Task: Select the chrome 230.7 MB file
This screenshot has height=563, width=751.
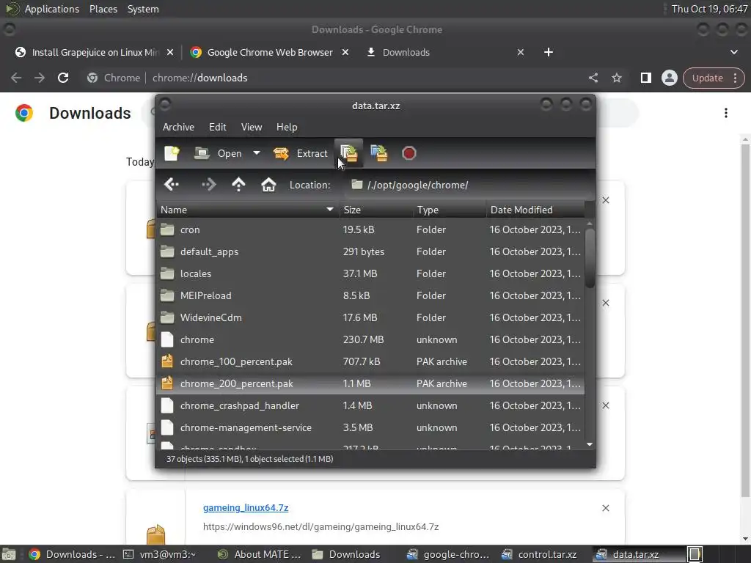Action: (x=370, y=340)
